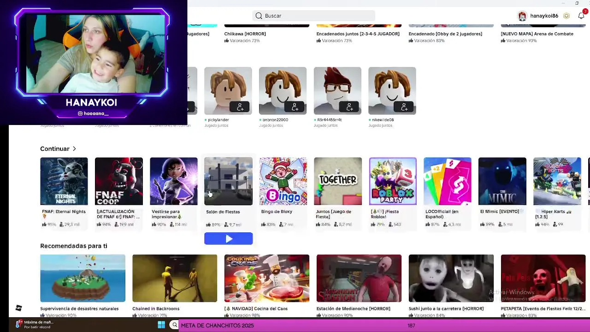590x332 pixels.
Task: Click the 'Bingo de Bloxy' title
Action: 277,212
